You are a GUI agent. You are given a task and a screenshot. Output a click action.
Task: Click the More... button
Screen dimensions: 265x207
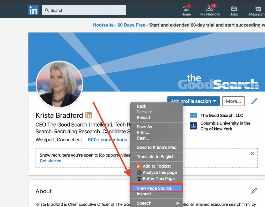point(233,101)
